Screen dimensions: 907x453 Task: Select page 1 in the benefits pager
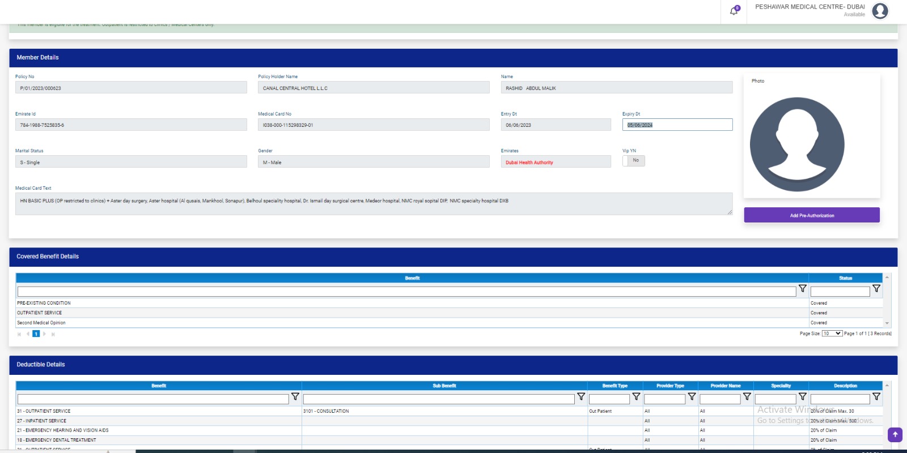pos(36,334)
